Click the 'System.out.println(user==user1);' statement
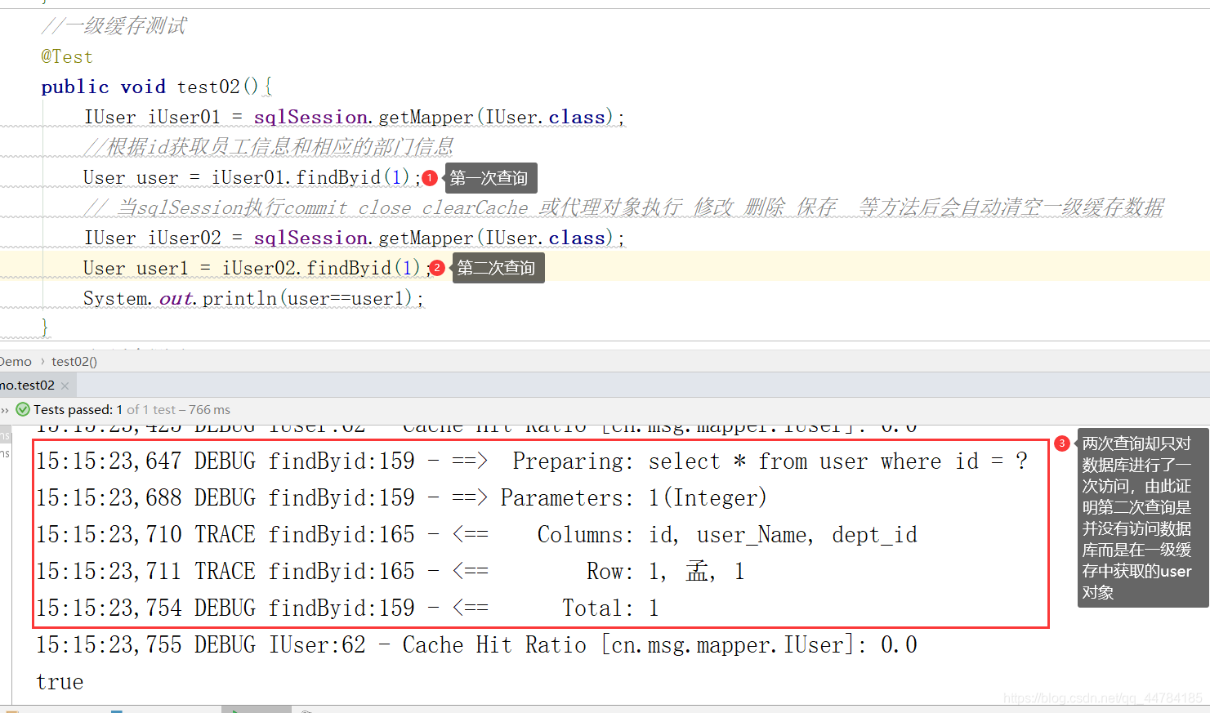This screenshot has height=713, width=1210. 253,298
